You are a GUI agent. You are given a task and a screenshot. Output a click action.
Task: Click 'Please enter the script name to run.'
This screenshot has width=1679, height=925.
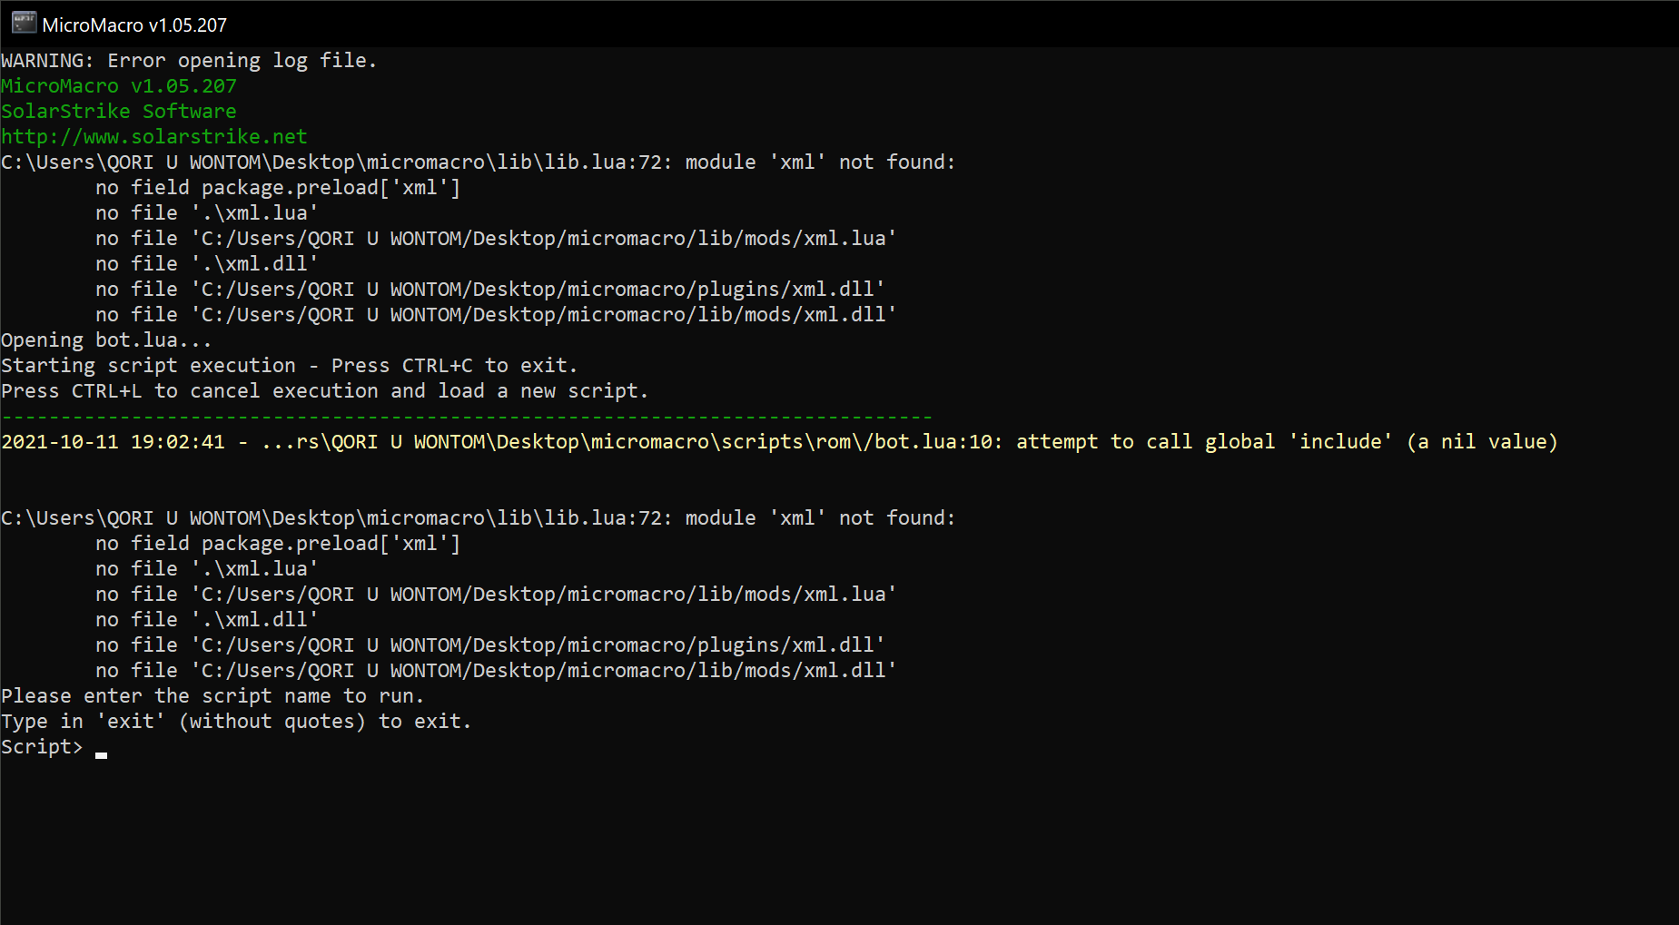point(212,696)
